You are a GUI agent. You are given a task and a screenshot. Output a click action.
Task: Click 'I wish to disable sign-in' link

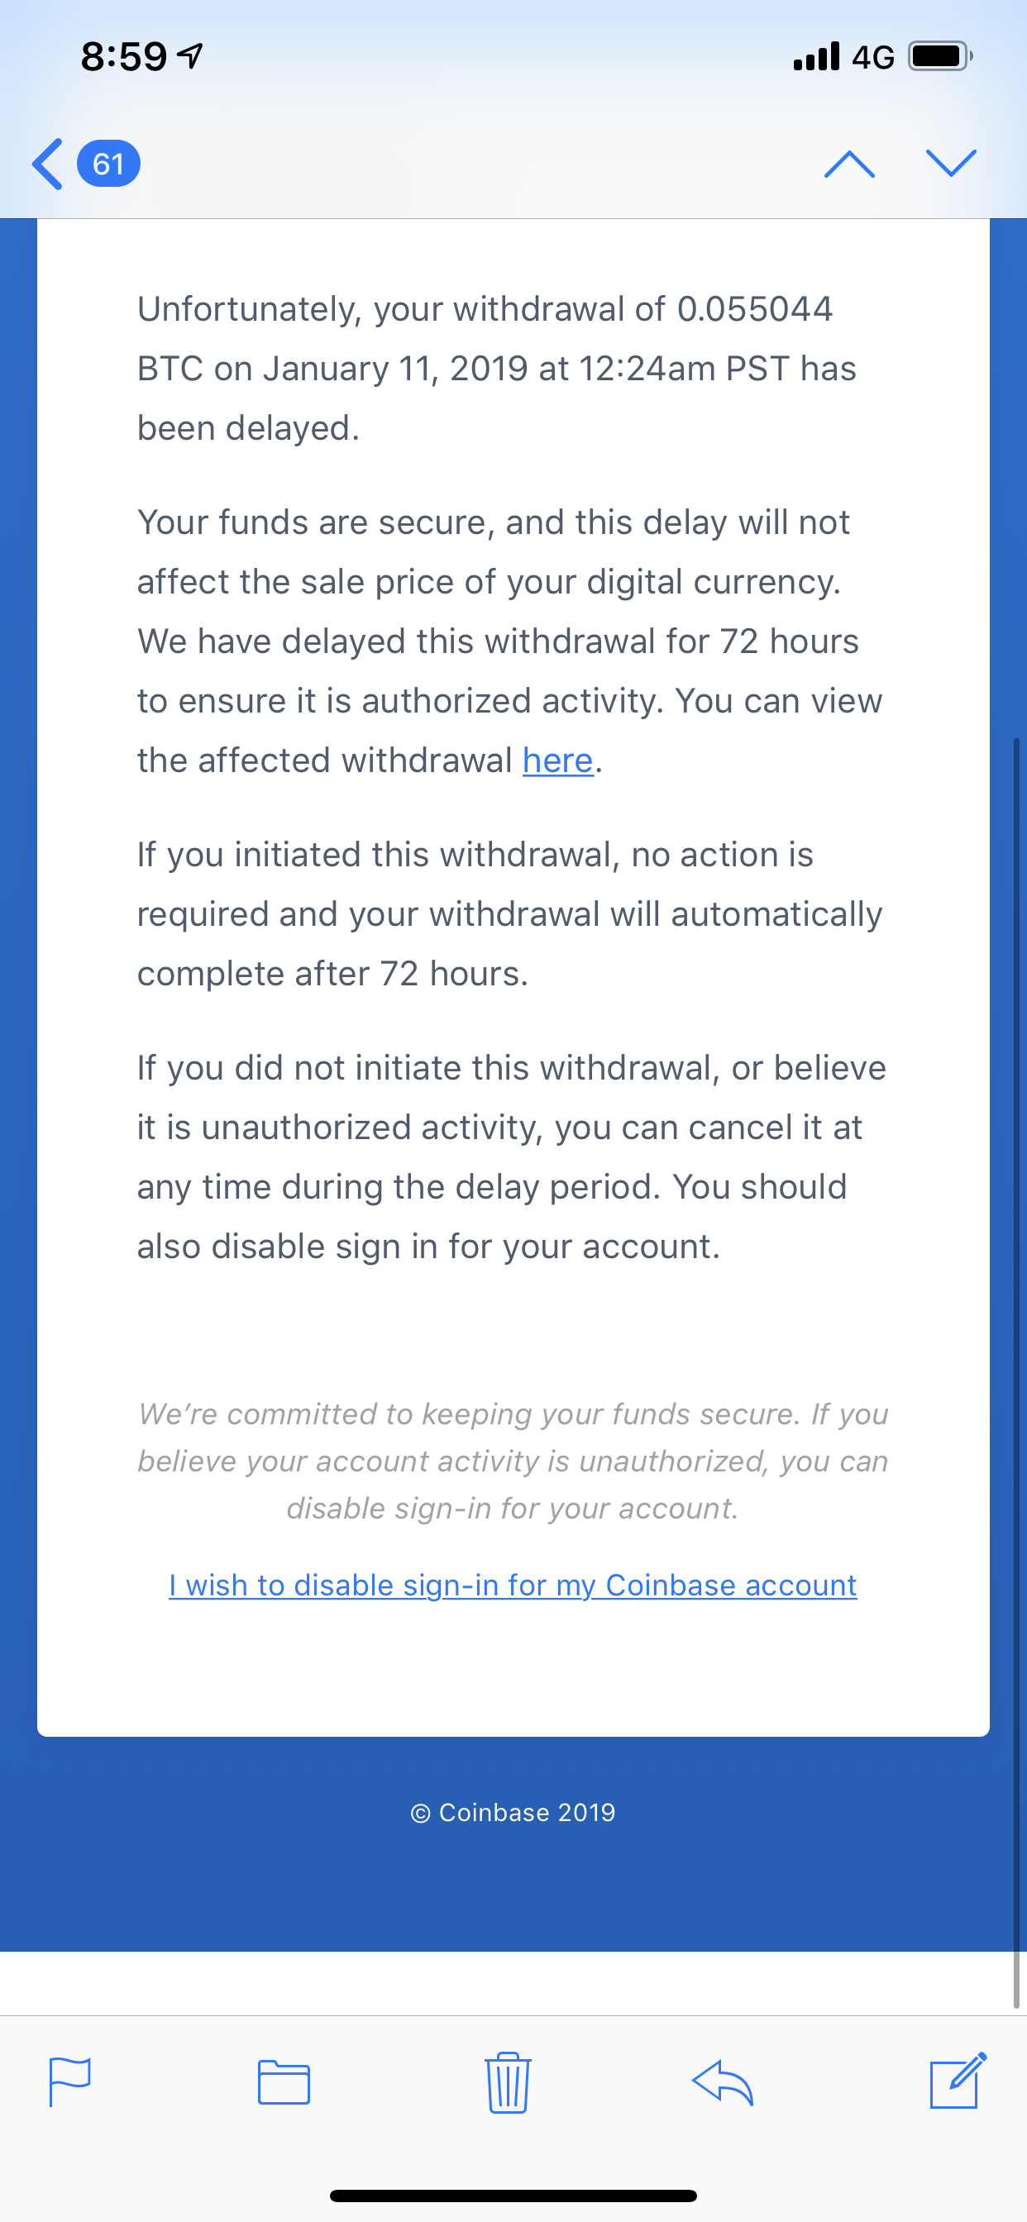513,1585
